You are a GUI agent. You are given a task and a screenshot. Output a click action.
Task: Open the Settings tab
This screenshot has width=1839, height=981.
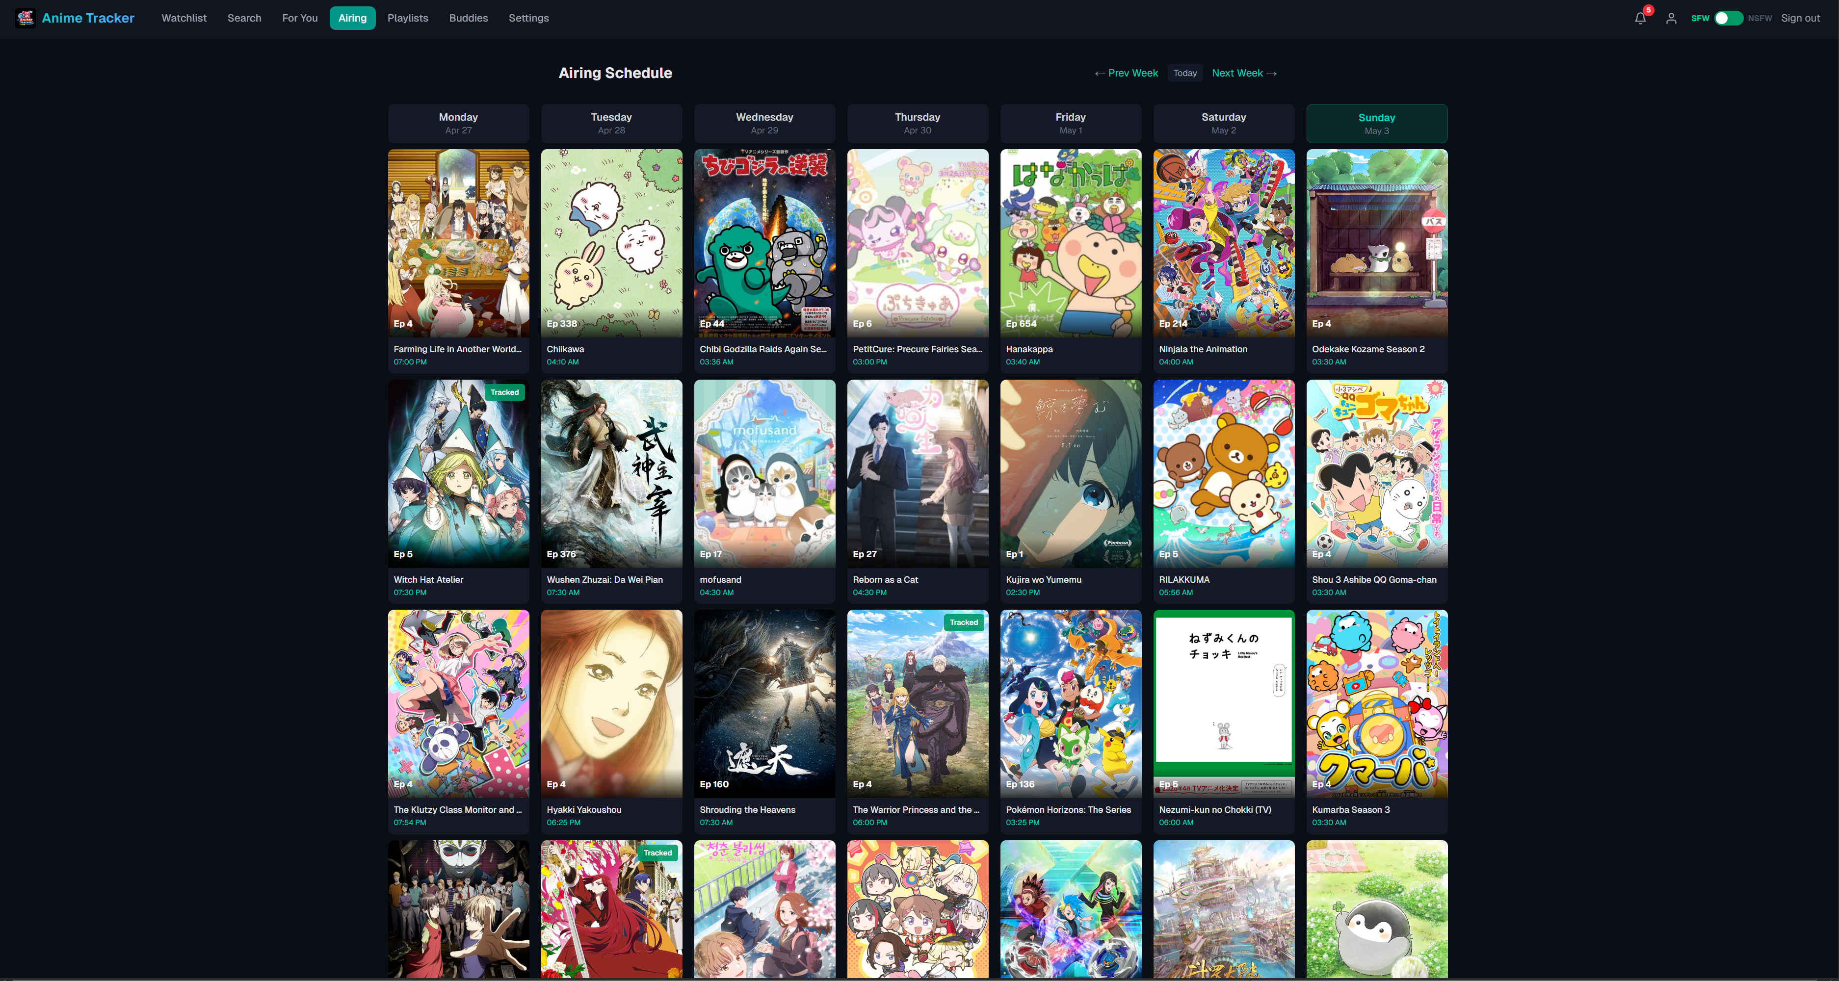(x=528, y=18)
